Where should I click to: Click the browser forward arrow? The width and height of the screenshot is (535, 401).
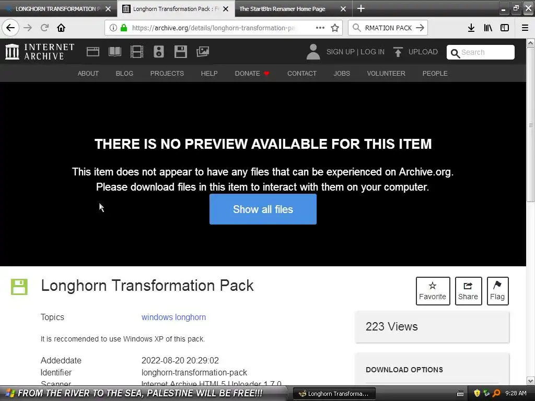click(28, 28)
